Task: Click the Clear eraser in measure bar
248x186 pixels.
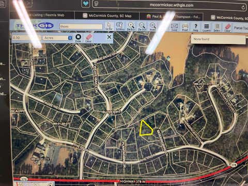Action: [88, 38]
